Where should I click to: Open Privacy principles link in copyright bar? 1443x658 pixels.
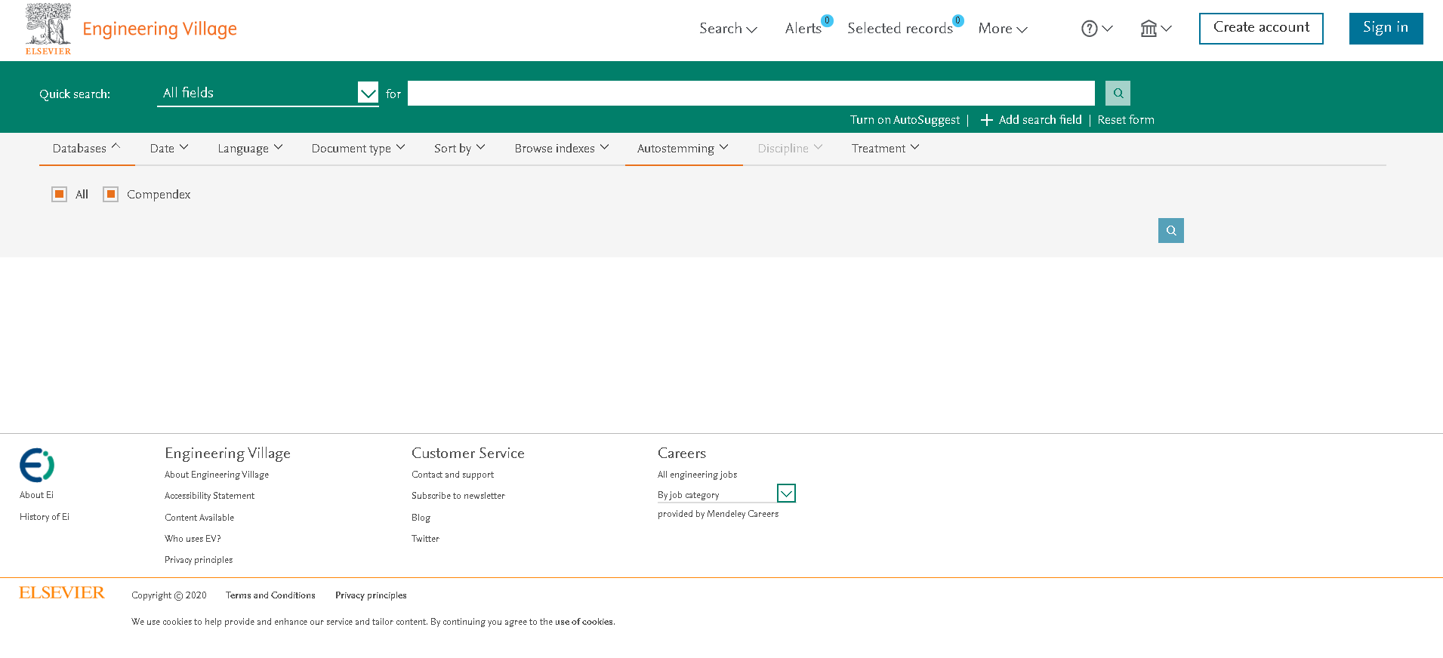pos(371,595)
